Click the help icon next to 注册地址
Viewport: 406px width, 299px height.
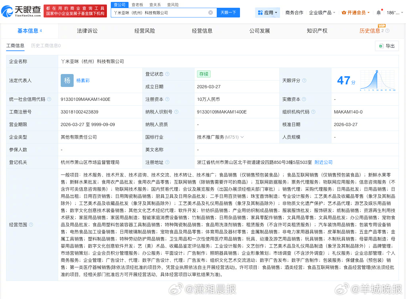[167, 162]
